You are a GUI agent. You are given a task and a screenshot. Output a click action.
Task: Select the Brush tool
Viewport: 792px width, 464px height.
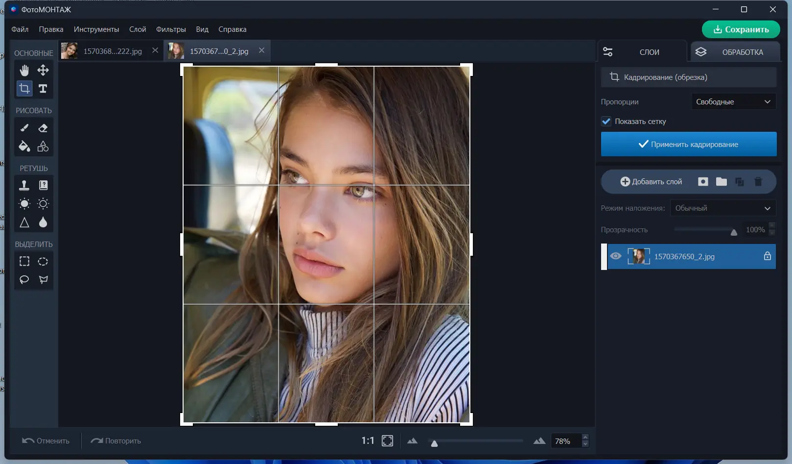pyautogui.click(x=24, y=128)
